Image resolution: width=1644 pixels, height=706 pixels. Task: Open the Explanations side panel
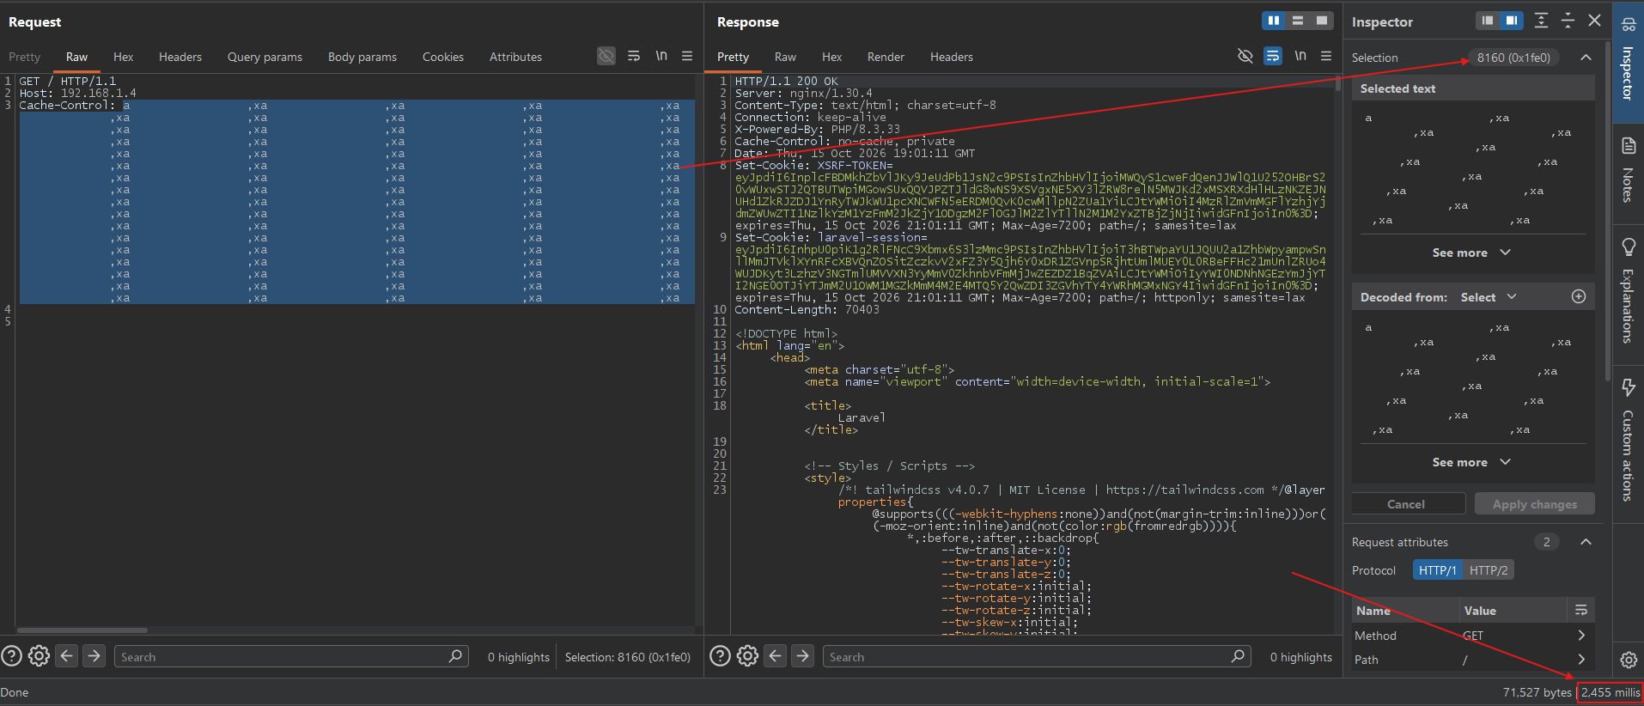[1628, 290]
